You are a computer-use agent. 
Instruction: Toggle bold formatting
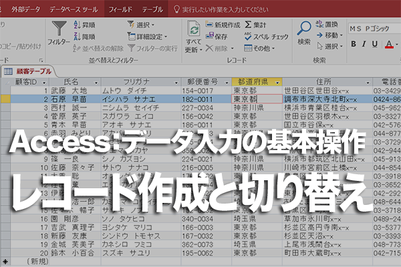(x=354, y=44)
